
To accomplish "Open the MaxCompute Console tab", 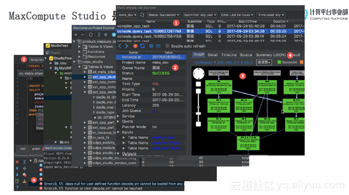I will click(58, 148).
